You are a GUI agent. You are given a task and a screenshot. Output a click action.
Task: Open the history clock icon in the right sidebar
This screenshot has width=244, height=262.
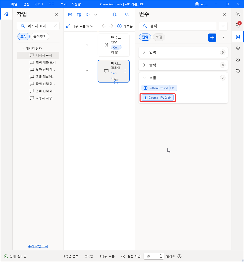(x=238, y=71)
